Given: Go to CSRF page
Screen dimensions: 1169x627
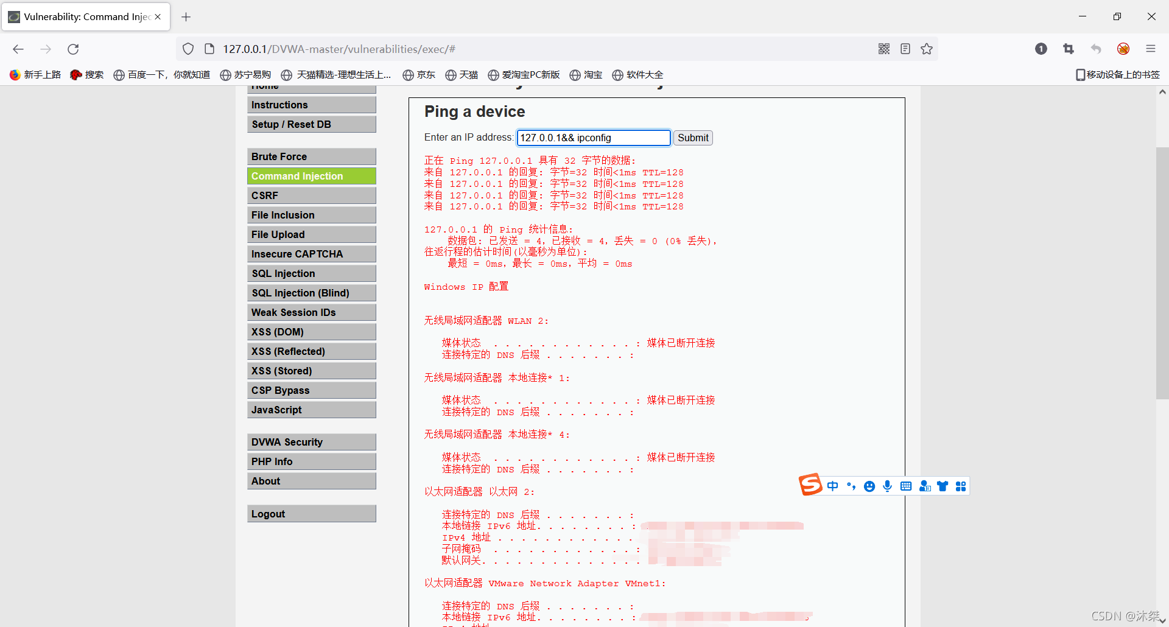Looking at the screenshot, I should coord(312,195).
